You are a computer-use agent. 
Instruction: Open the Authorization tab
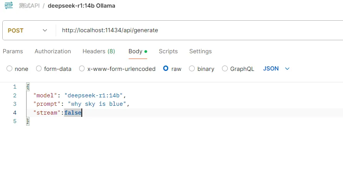click(x=53, y=51)
